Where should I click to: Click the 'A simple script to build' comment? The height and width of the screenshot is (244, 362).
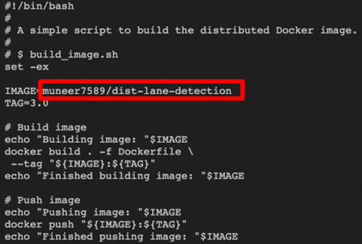coord(181,30)
